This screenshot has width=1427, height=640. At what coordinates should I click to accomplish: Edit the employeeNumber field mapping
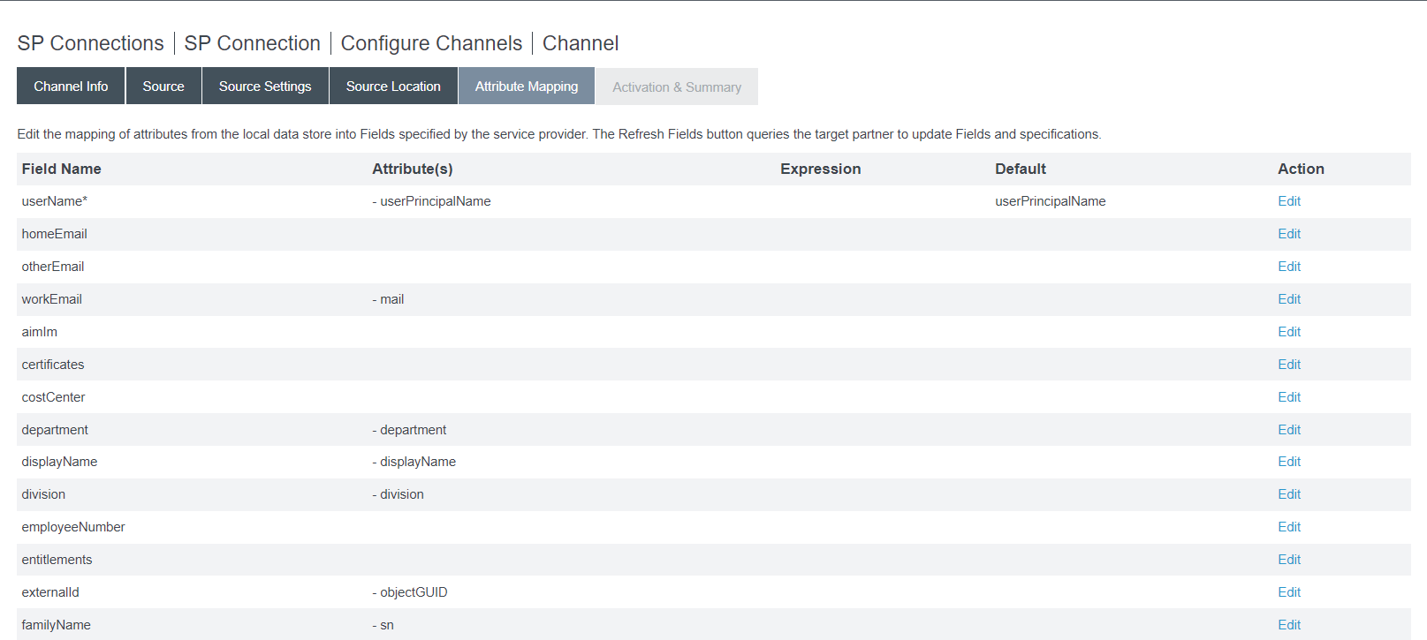[1289, 527]
